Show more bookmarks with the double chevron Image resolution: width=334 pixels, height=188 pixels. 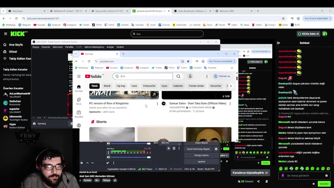232,68
